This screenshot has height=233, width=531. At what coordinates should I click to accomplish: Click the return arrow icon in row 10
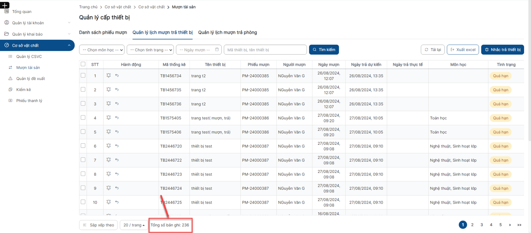pos(117,202)
